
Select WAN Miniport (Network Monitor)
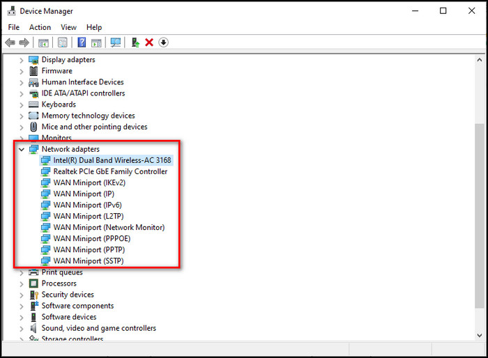click(x=109, y=227)
